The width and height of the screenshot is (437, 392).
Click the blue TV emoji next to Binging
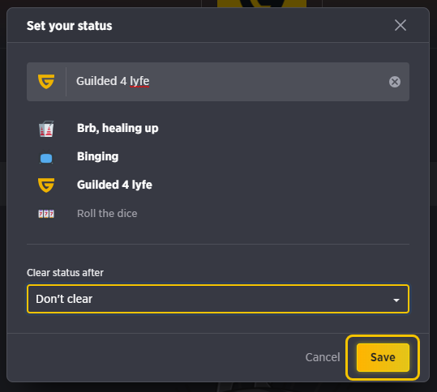[46, 158]
